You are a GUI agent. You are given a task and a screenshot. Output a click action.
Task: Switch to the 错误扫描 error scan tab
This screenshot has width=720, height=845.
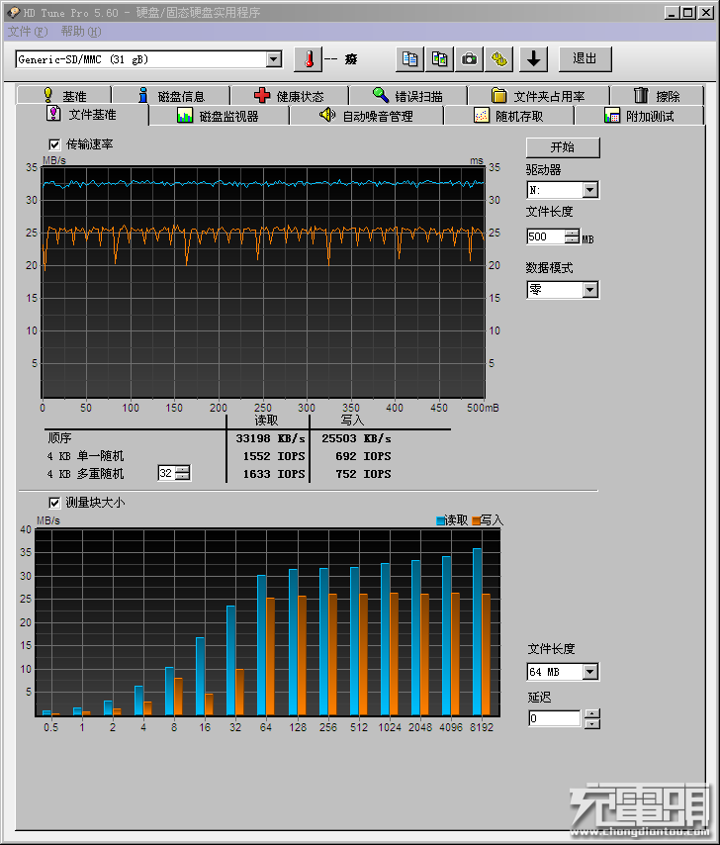coord(406,96)
